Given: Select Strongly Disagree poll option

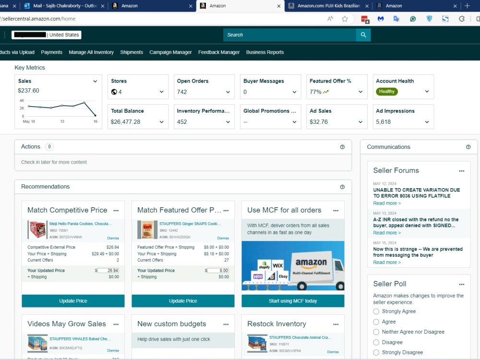Looking at the screenshot, I should click(x=376, y=353).
